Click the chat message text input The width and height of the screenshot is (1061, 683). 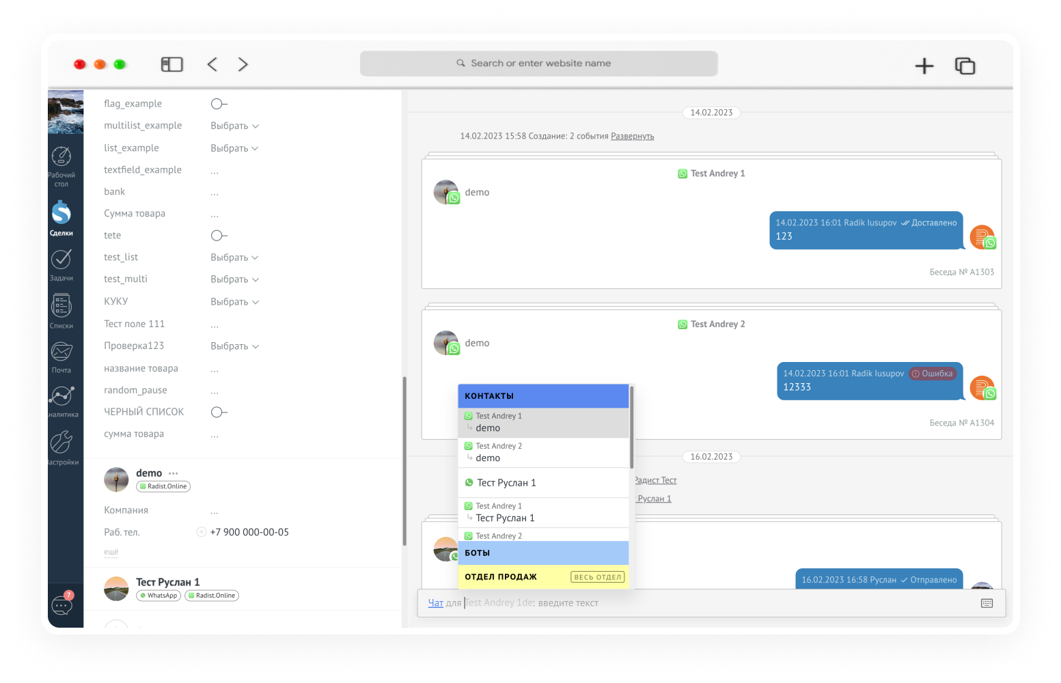pyautogui.click(x=711, y=603)
